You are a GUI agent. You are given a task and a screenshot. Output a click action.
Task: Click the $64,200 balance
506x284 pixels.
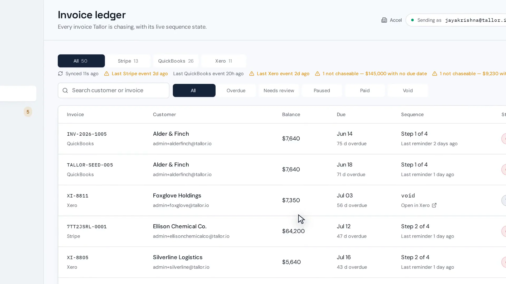293,231
